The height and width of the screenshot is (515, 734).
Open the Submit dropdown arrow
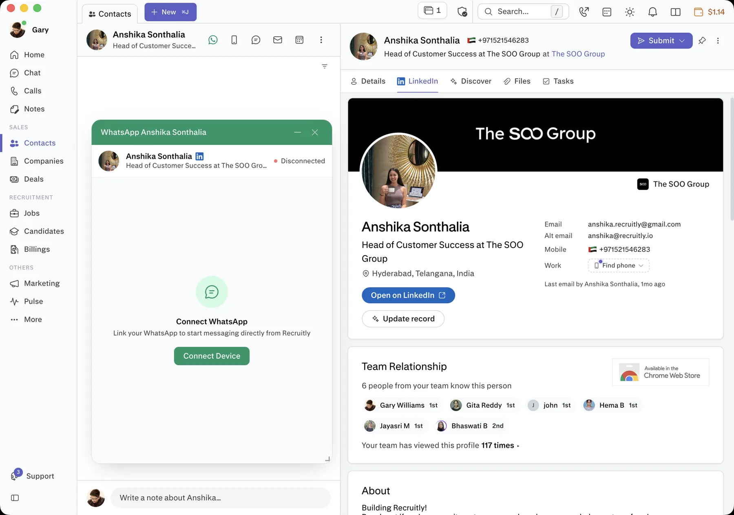coord(682,40)
